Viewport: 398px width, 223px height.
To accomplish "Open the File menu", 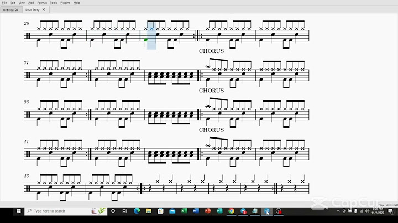I will 4,3.
